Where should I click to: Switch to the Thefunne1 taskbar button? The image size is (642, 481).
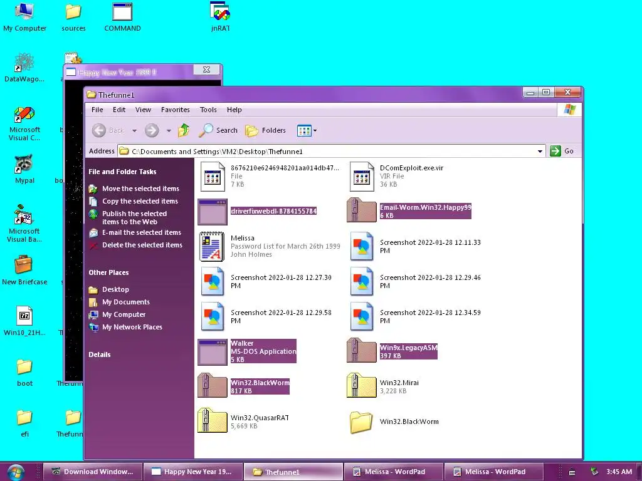(293, 472)
